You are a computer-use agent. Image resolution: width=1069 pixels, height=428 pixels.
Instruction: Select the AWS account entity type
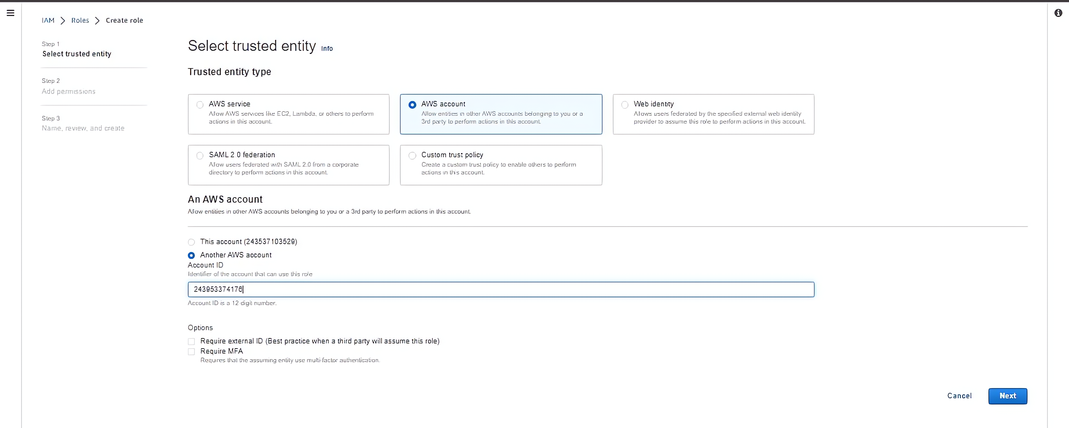412,105
